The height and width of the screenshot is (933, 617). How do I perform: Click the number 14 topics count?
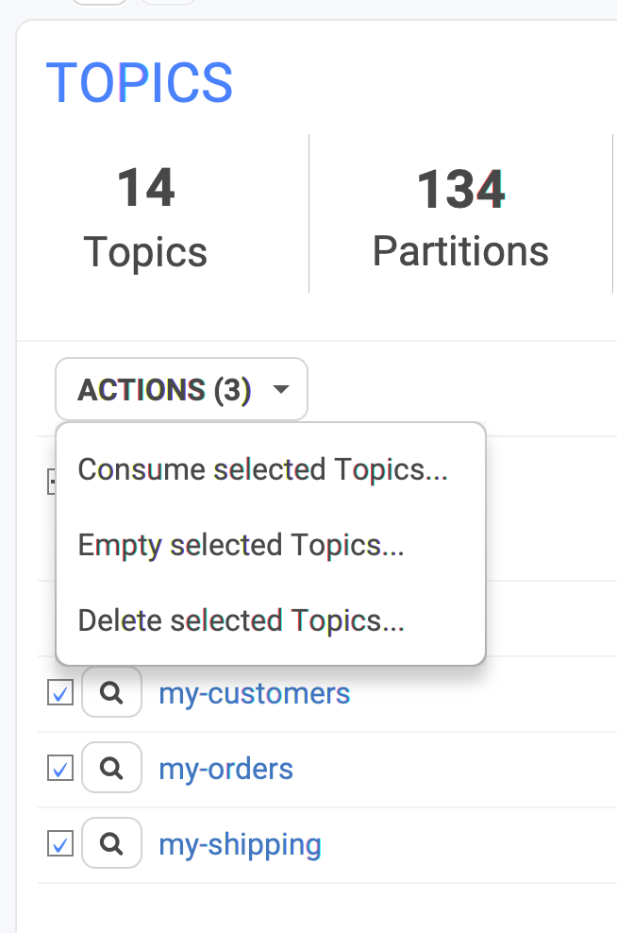pyautogui.click(x=145, y=188)
